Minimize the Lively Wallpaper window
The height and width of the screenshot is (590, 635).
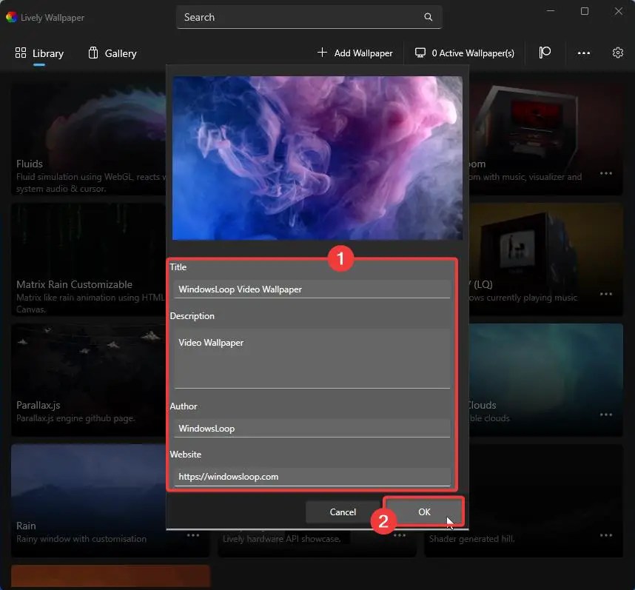pyautogui.click(x=551, y=11)
